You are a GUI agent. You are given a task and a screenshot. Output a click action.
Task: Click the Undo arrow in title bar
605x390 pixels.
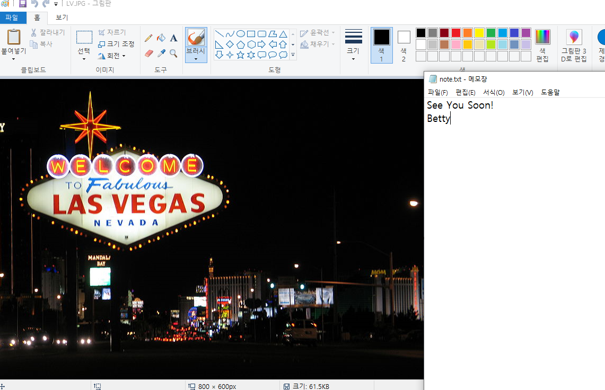click(x=34, y=4)
